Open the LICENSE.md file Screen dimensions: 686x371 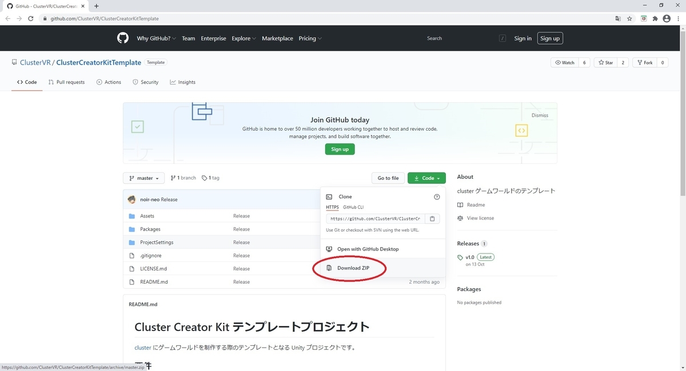pyautogui.click(x=154, y=269)
